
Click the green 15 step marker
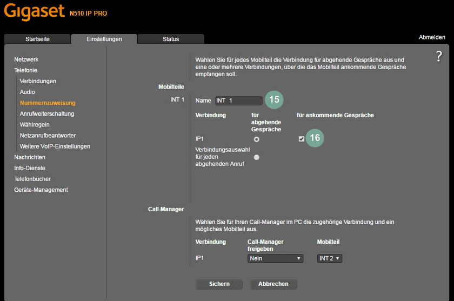[x=274, y=100]
